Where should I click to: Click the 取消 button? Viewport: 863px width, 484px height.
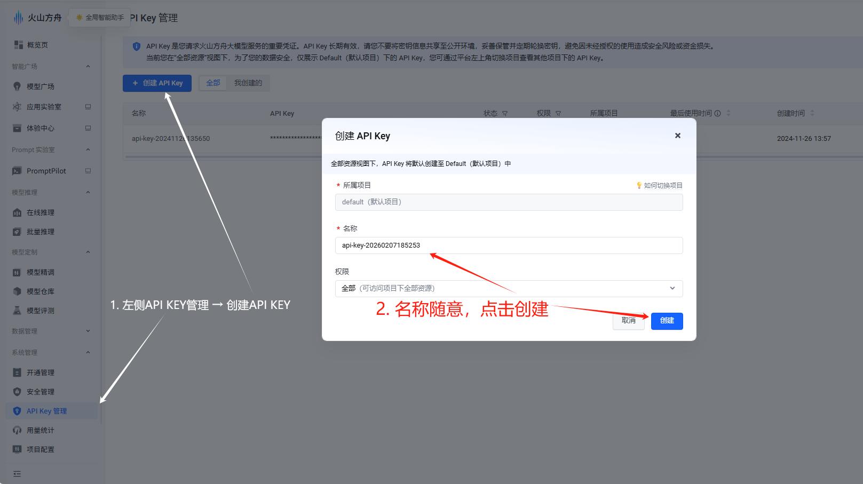pyautogui.click(x=628, y=321)
